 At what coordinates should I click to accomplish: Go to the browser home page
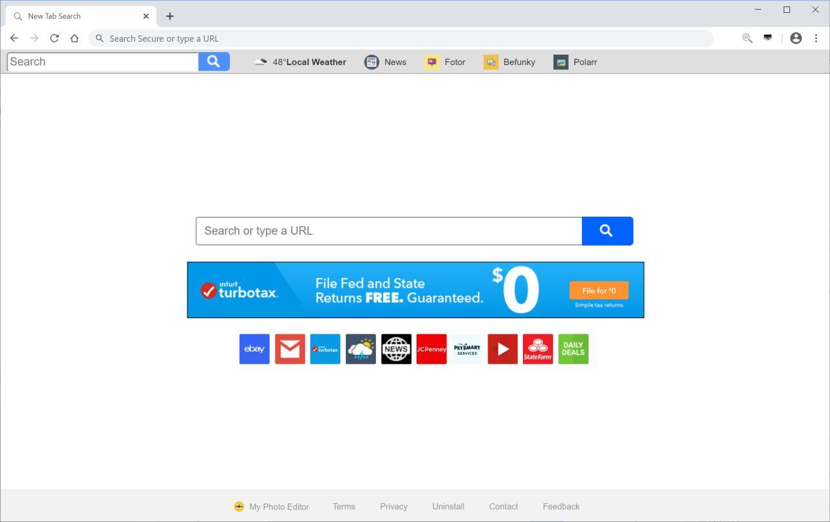coord(75,39)
